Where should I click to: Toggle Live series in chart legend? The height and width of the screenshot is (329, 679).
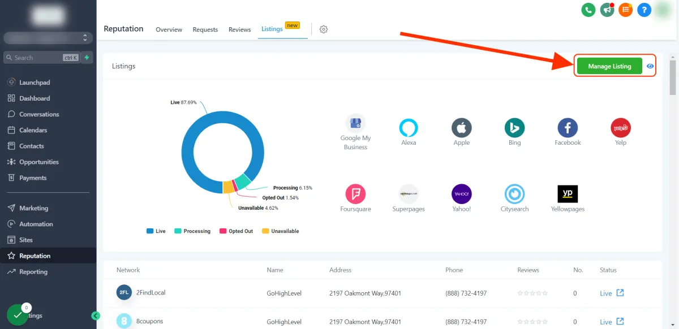coord(156,231)
